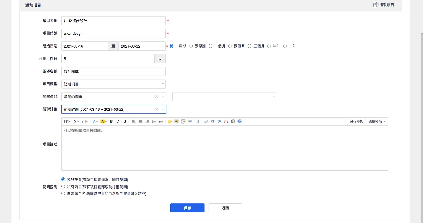Insert a code block in the editor
The image size is (423, 223).
(183, 121)
